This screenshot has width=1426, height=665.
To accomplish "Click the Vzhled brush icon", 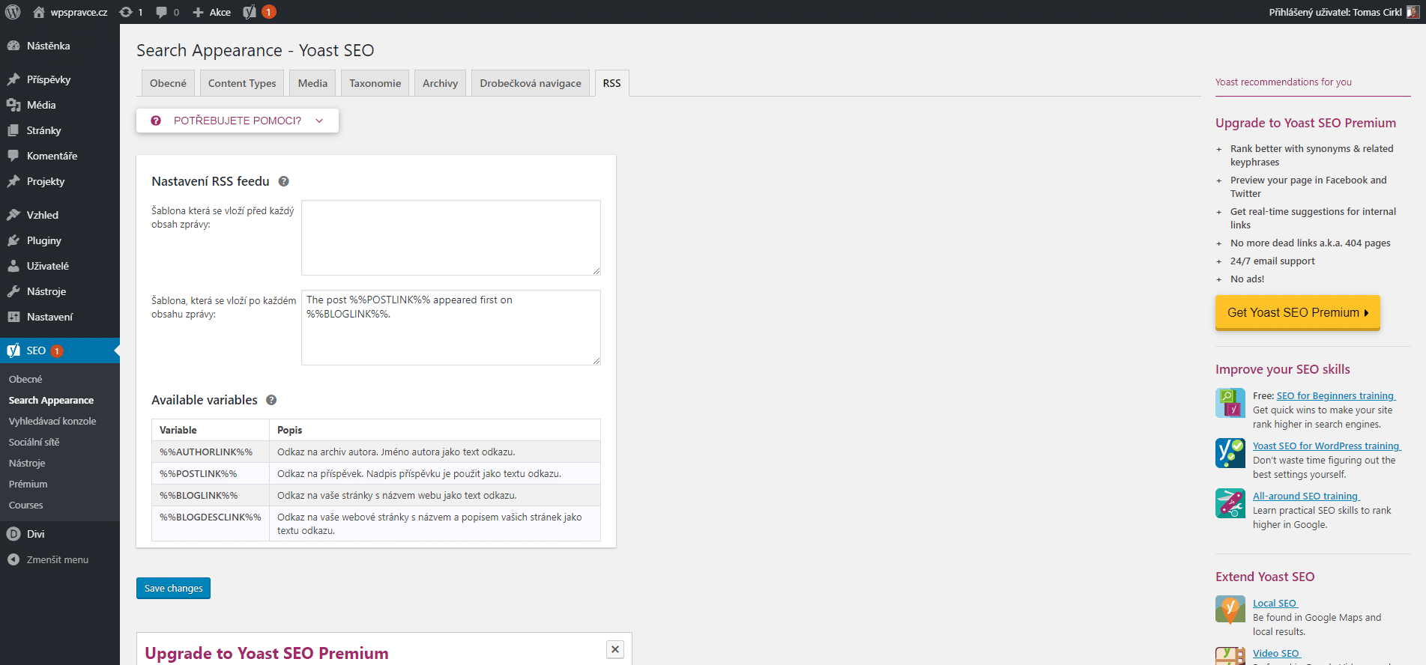I will (x=13, y=215).
